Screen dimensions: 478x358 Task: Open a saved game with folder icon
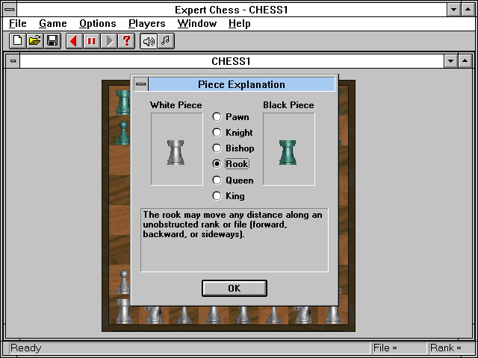click(x=34, y=41)
